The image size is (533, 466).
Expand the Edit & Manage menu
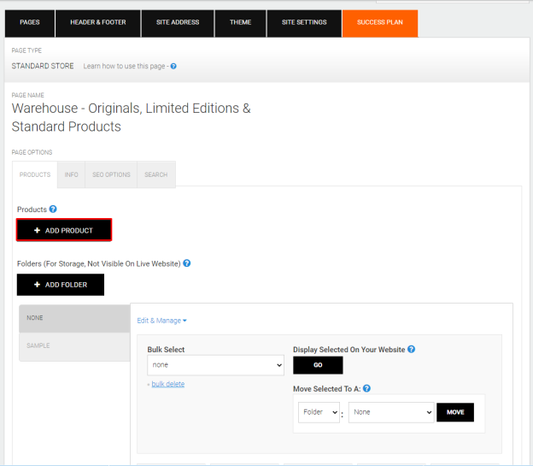coord(161,321)
